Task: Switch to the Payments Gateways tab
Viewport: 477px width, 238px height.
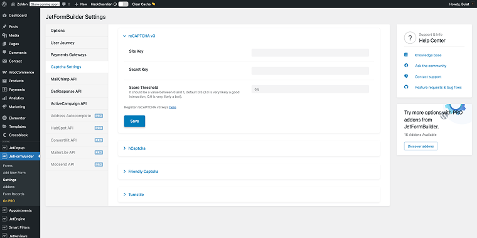Action: click(x=77, y=55)
